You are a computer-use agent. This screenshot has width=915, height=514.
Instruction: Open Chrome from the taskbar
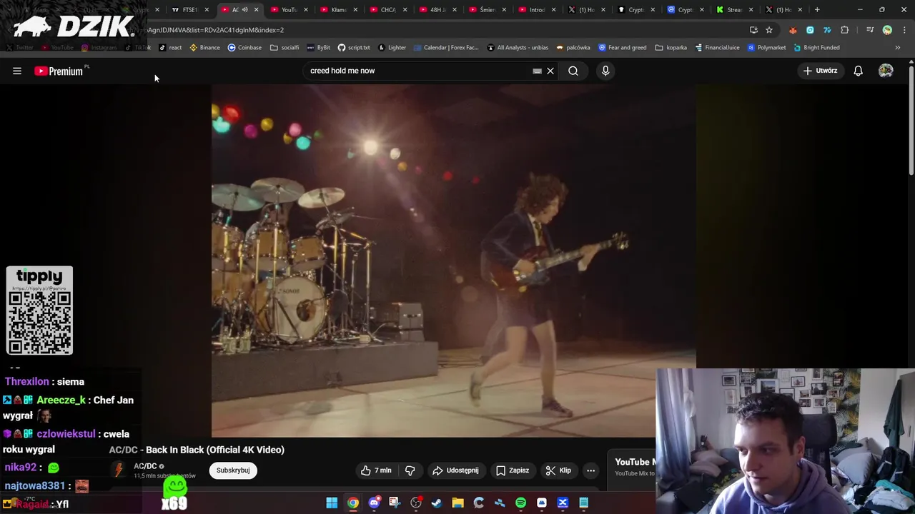tap(353, 503)
